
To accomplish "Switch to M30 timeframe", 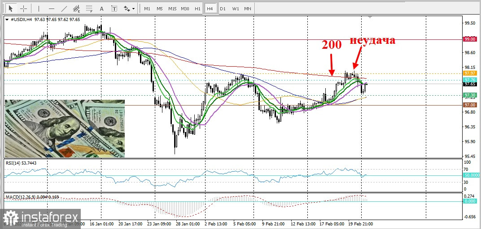I will click(185, 9).
